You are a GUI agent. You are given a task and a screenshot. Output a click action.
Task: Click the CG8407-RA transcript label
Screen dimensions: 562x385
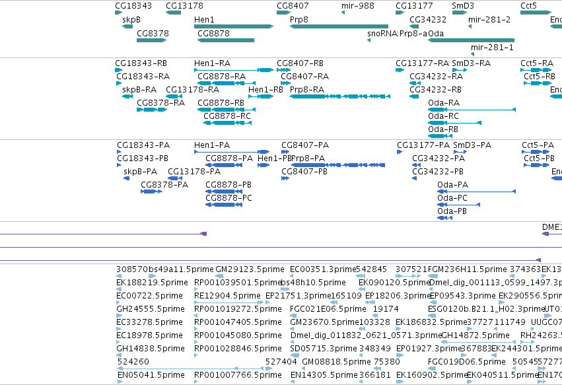[304, 77]
